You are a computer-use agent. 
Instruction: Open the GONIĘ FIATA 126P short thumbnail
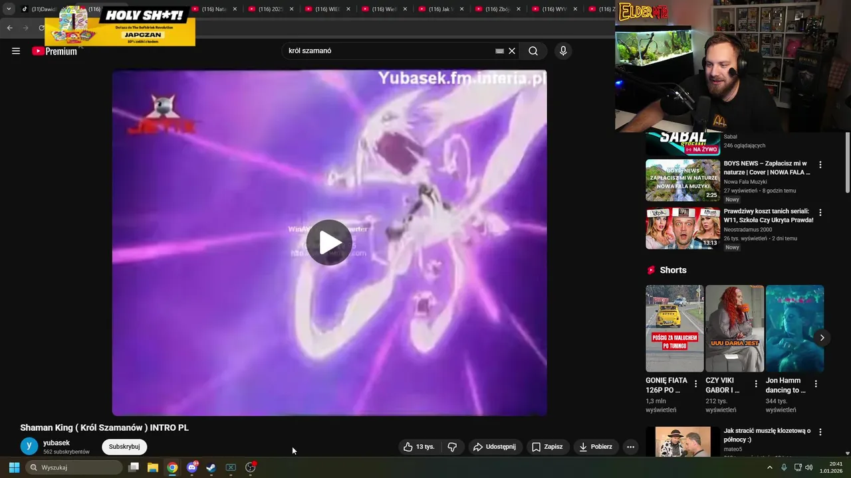pos(674,329)
